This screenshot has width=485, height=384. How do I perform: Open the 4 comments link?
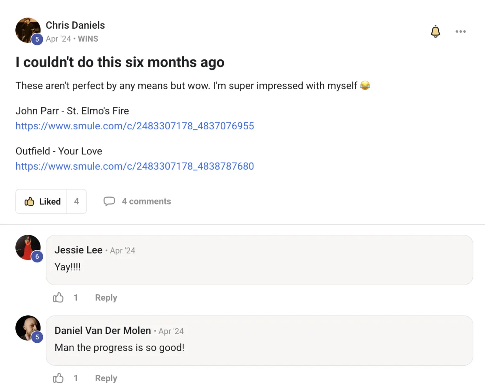146,201
